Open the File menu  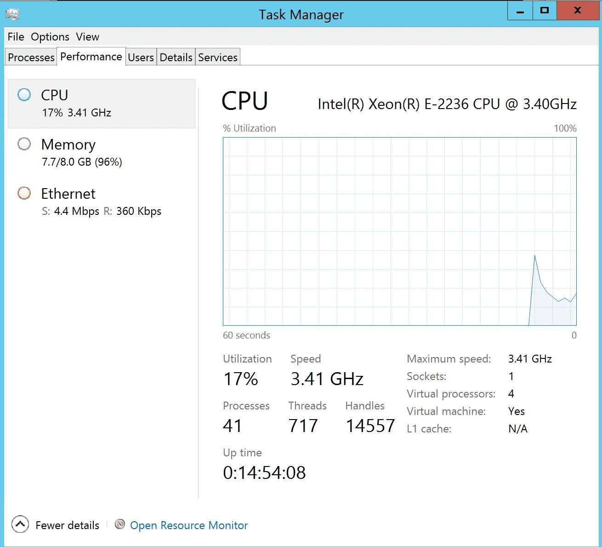click(x=16, y=37)
